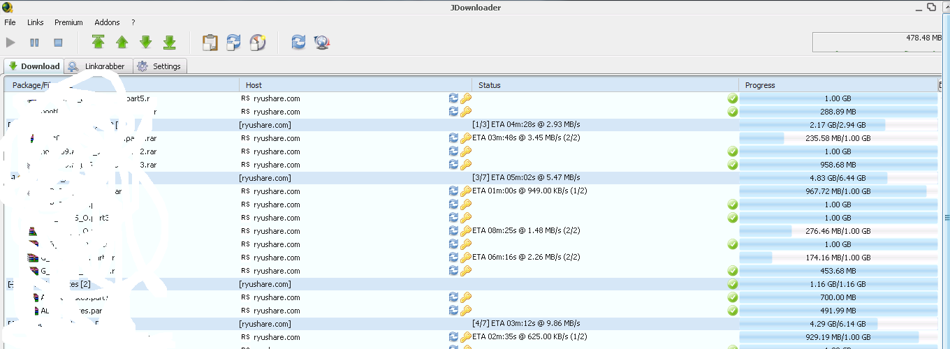Viewport: 950px width, 349px height.
Task: Move selection to bottom of list
Action: tap(170, 43)
